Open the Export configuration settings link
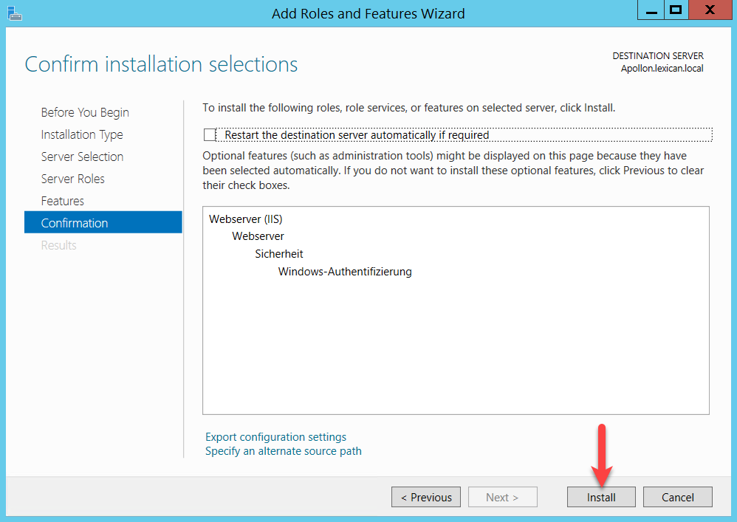This screenshot has height=522, width=737. [x=275, y=437]
